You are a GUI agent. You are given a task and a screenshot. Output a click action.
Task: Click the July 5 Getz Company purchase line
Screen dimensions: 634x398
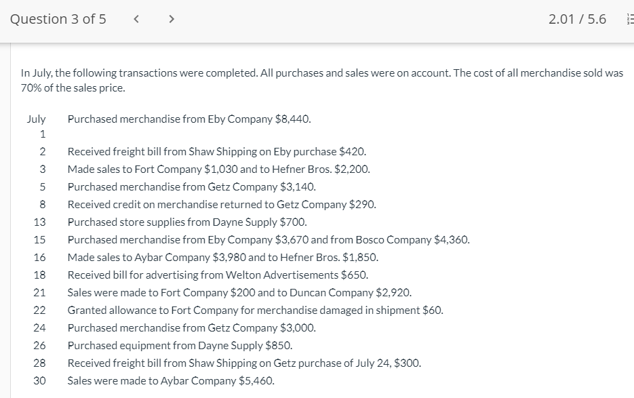pyautogui.click(x=191, y=186)
